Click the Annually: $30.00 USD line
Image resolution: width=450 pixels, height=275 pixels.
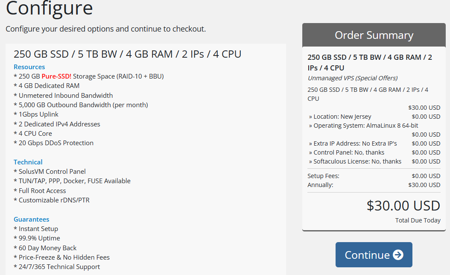(374, 185)
